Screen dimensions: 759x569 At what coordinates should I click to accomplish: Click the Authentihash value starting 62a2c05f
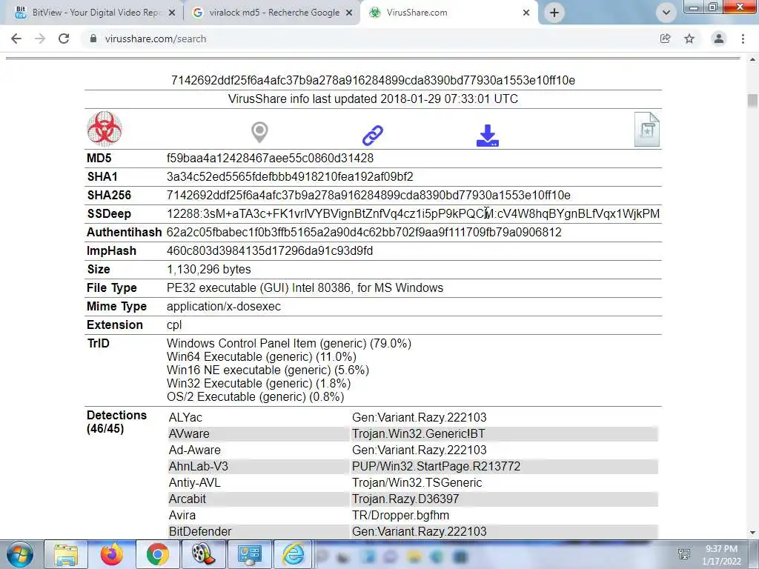pos(364,232)
